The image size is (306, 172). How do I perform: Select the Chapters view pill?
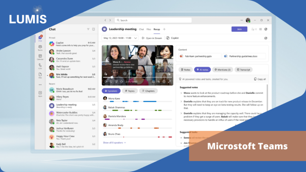(148, 91)
